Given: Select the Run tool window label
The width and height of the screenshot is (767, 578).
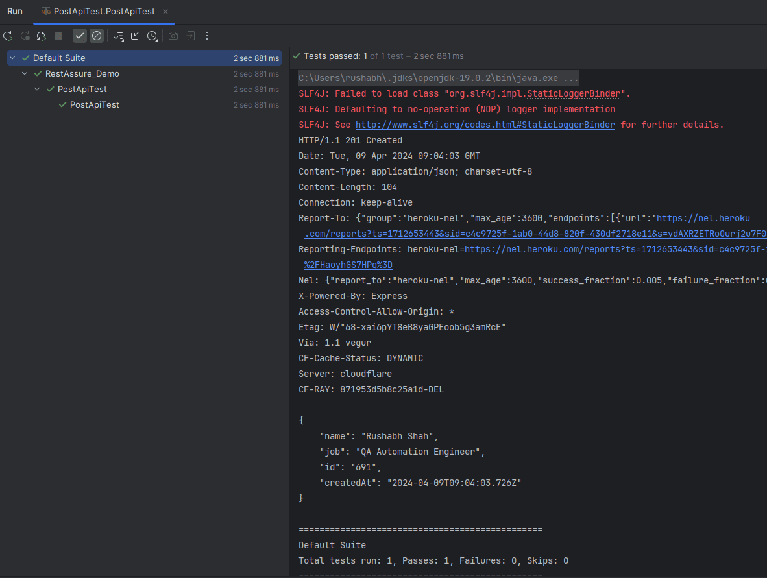Looking at the screenshot, I should (15, 11).
